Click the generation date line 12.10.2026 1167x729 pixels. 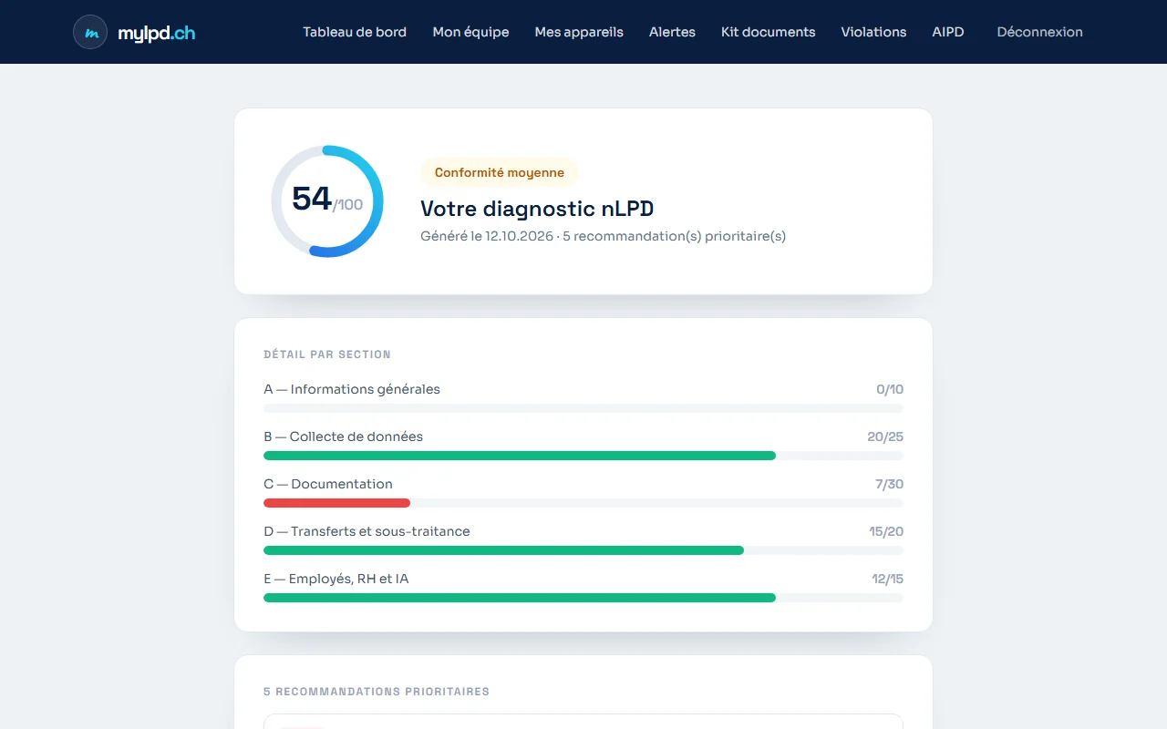tap(603, 236)
